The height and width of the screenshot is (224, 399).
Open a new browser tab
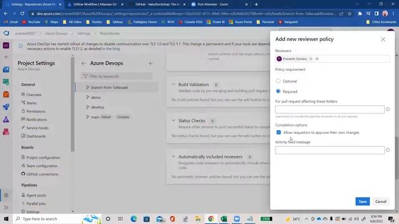pos(256,4)
